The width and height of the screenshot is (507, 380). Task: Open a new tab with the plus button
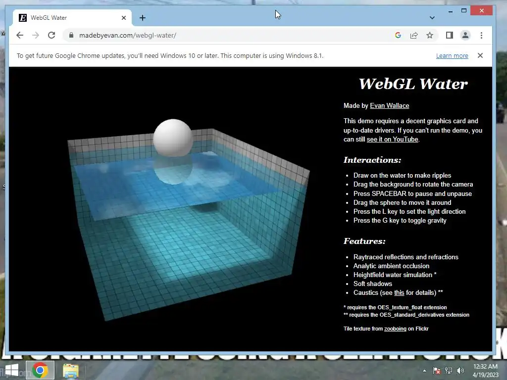point(143,18)
